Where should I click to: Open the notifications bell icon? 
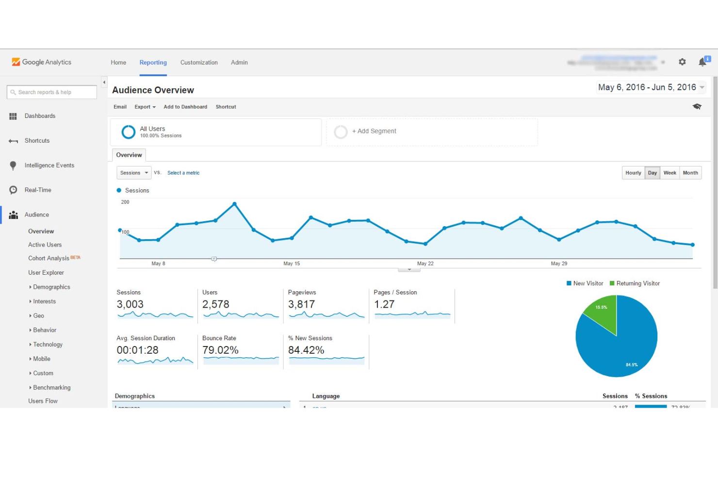click(x=703, y=61)
